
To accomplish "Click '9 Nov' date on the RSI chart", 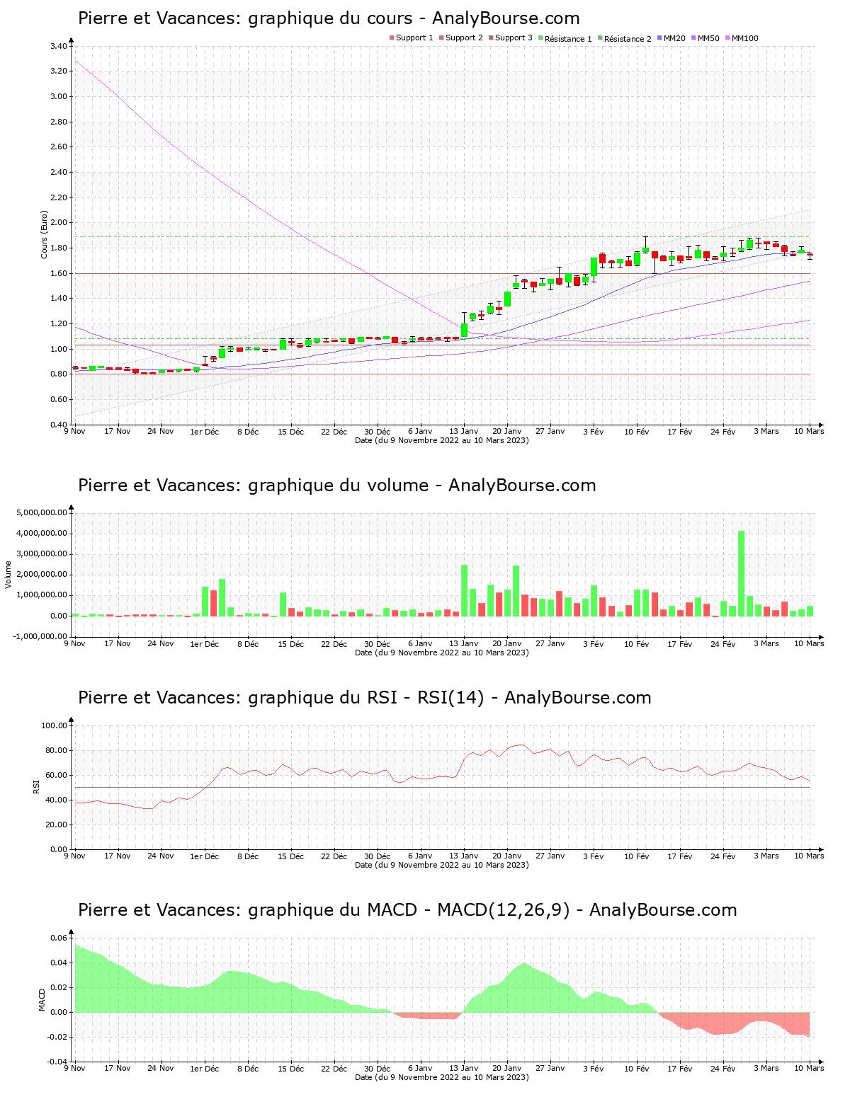I will tap(74, 856).
